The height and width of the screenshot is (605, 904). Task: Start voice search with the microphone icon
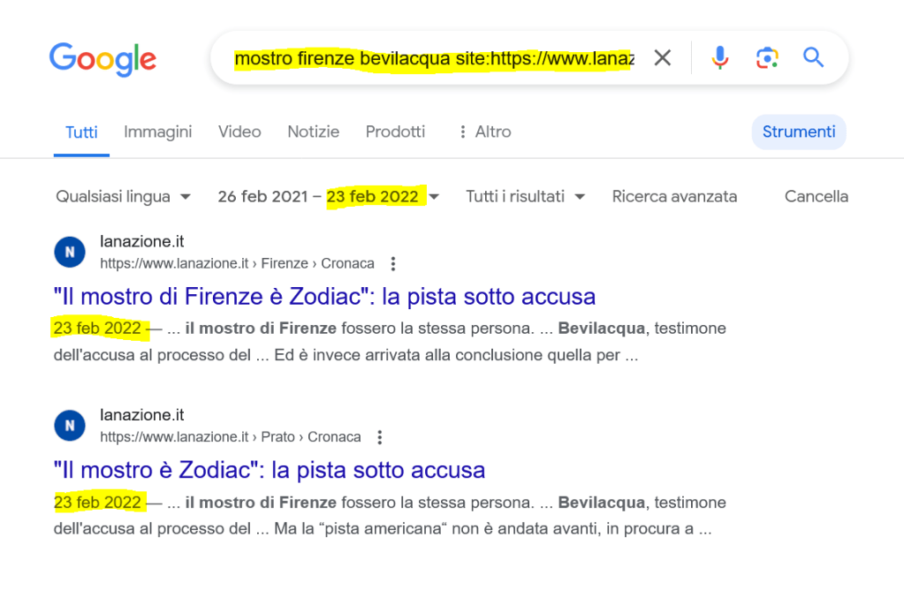[x=720, y=58]
